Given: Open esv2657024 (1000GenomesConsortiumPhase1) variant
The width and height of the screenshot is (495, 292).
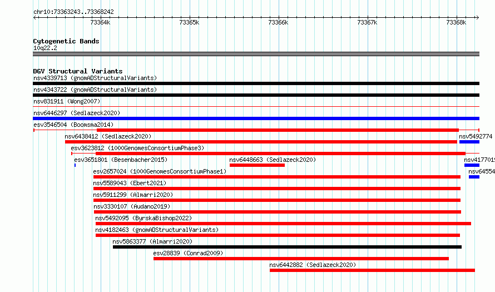Looking at the screenshot, I should [x=160, y=171].
